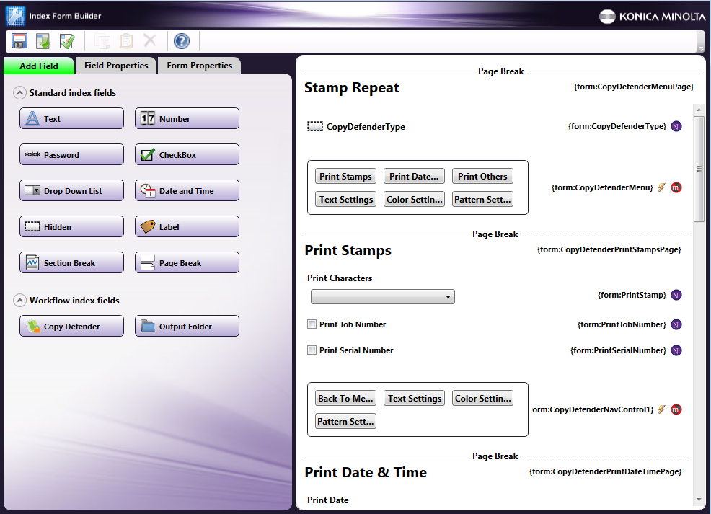The width and height of the screenshot is (711, 514).
Task: Select the CopyDefenderType hidden field label
Action: (366, 127)
